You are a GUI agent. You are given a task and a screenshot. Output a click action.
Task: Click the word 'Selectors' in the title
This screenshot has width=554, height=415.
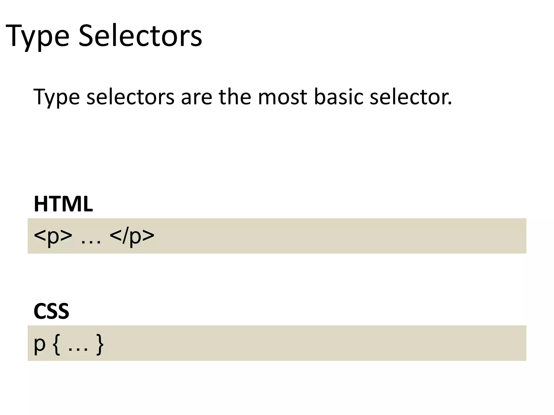point(140,36)
